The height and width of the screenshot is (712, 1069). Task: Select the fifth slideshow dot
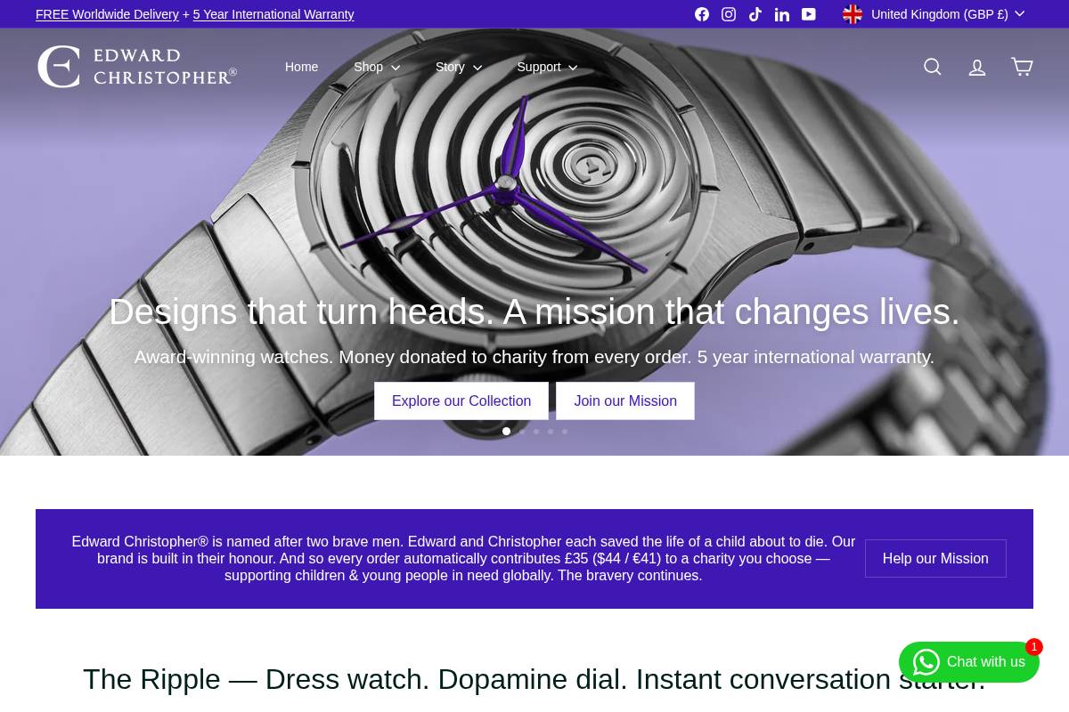(565, 432)
